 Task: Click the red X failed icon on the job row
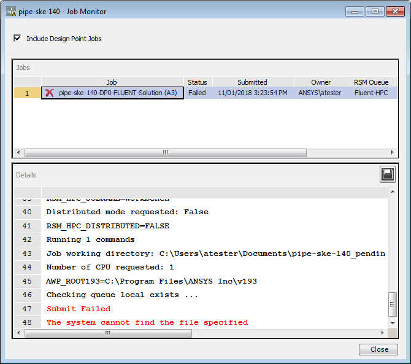click(x=49, y=93)
